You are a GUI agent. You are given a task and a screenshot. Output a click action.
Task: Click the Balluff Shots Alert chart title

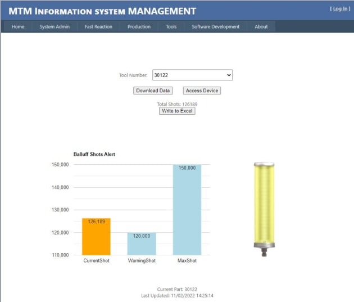(94, 154)
